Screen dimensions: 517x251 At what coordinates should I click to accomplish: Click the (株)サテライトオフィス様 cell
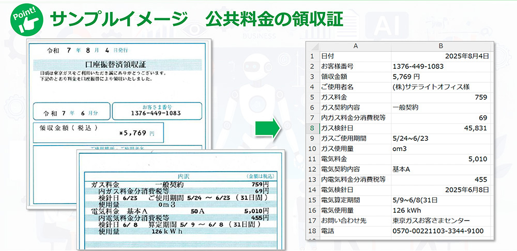(440, 87)
